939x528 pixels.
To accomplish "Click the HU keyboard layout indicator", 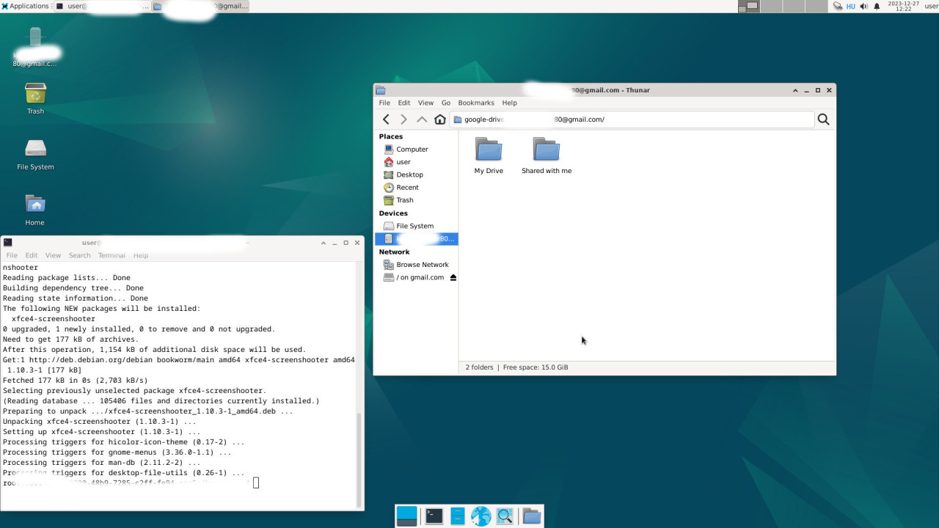I will 851,6.
